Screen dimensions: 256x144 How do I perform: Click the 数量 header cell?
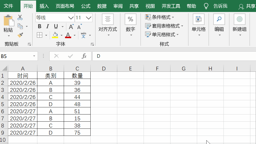[x=77, y=76]
